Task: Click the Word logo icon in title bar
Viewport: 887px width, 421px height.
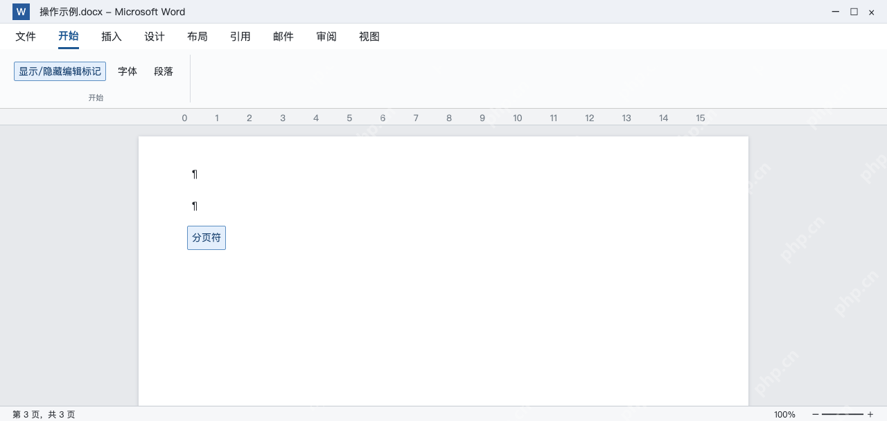Action: point(21,12)
